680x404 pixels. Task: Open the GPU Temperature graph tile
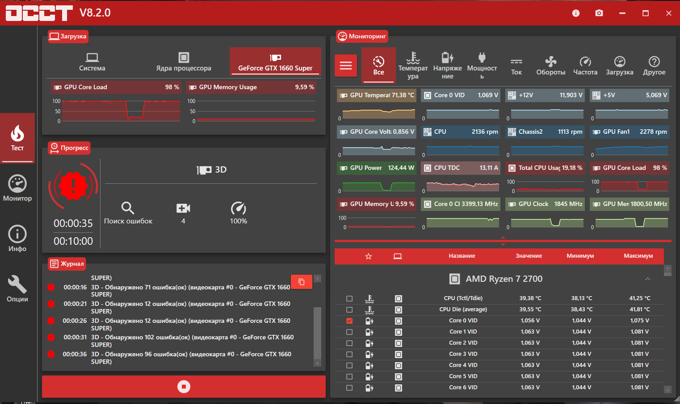377,105
